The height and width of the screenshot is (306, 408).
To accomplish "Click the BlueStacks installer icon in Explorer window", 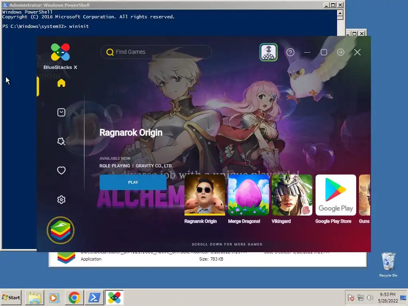I will point(66,257).
